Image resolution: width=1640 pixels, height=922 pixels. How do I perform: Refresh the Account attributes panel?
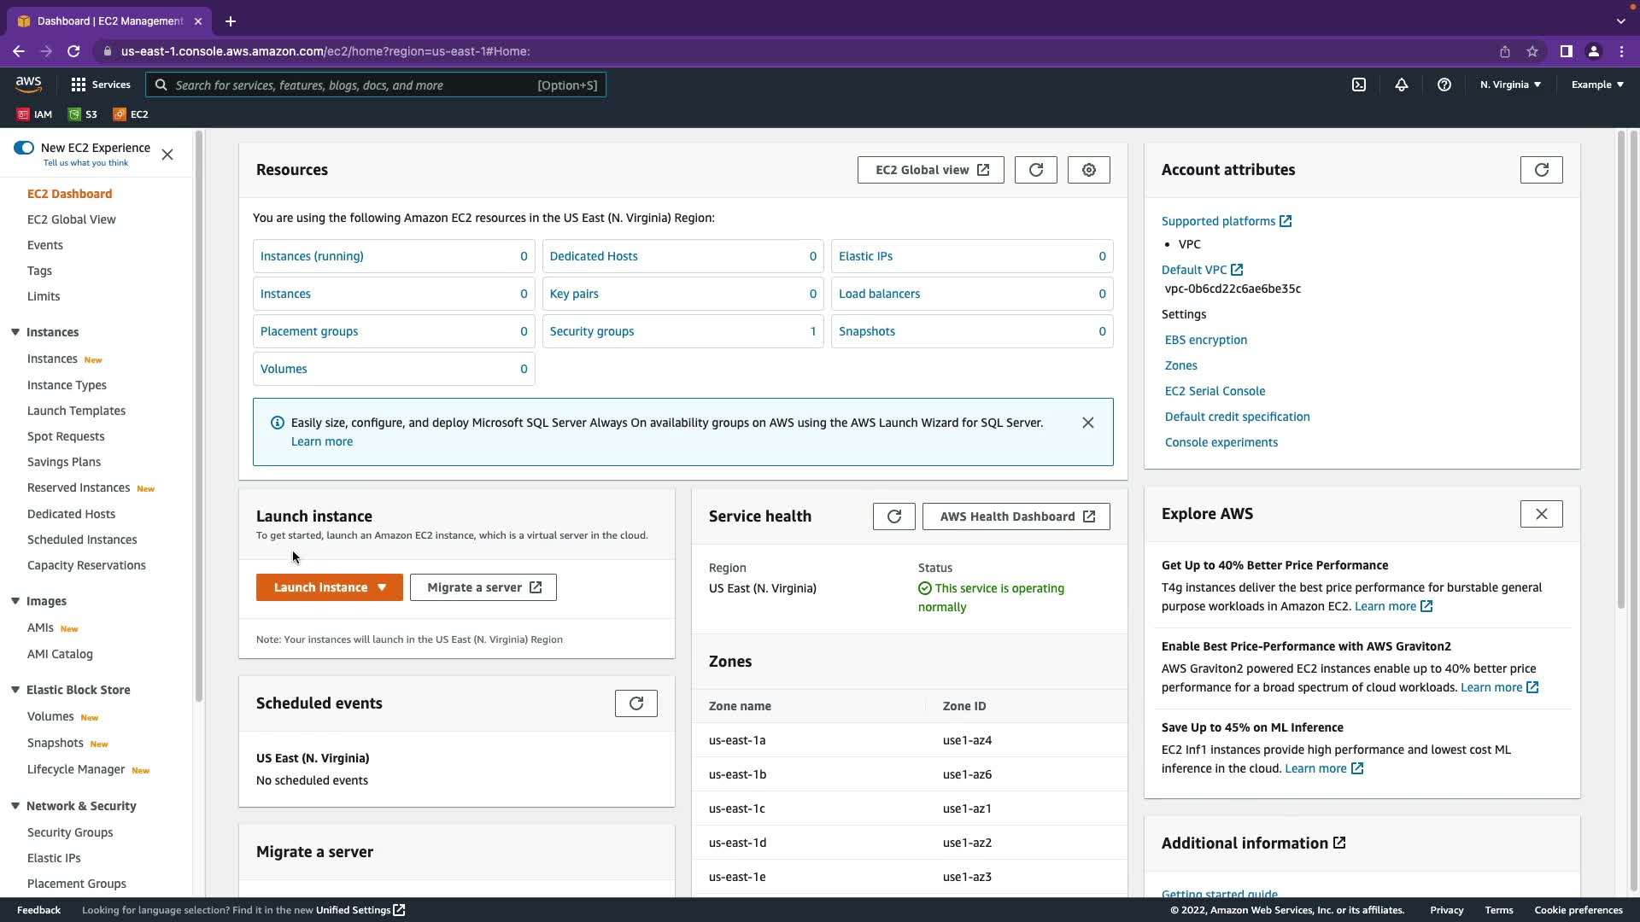pos(1541,170)
